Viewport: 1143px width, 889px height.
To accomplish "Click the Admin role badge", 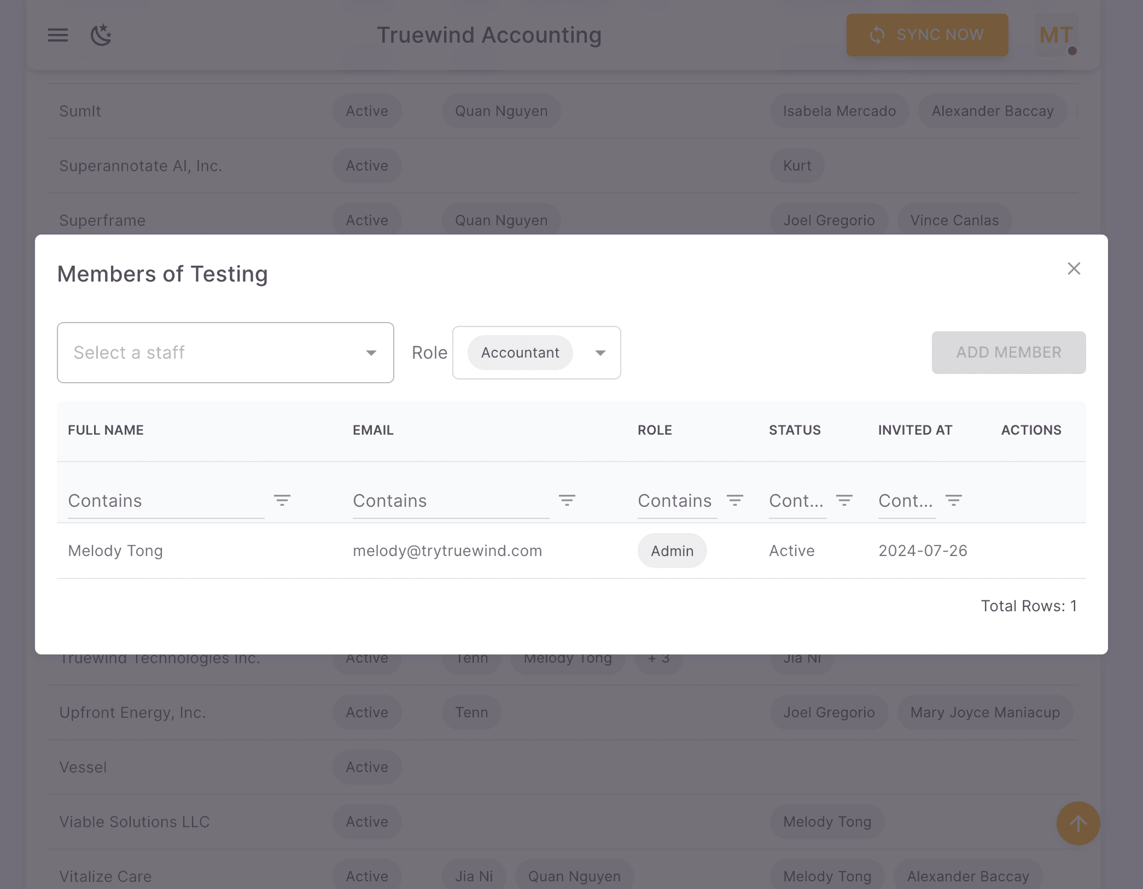I will pyautogui.click(x=672, y=551).
